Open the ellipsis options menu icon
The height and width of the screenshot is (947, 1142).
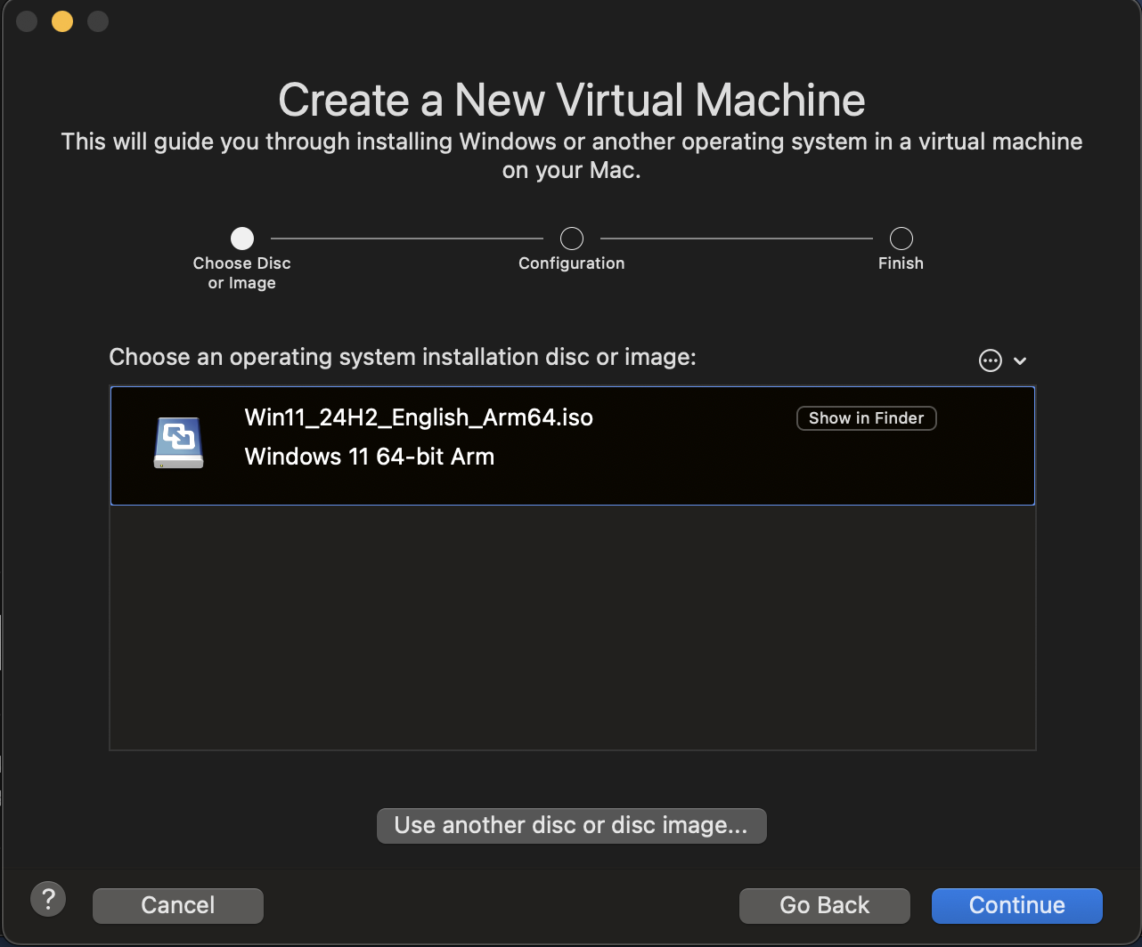pyautogui.click(x=990, y=360)
